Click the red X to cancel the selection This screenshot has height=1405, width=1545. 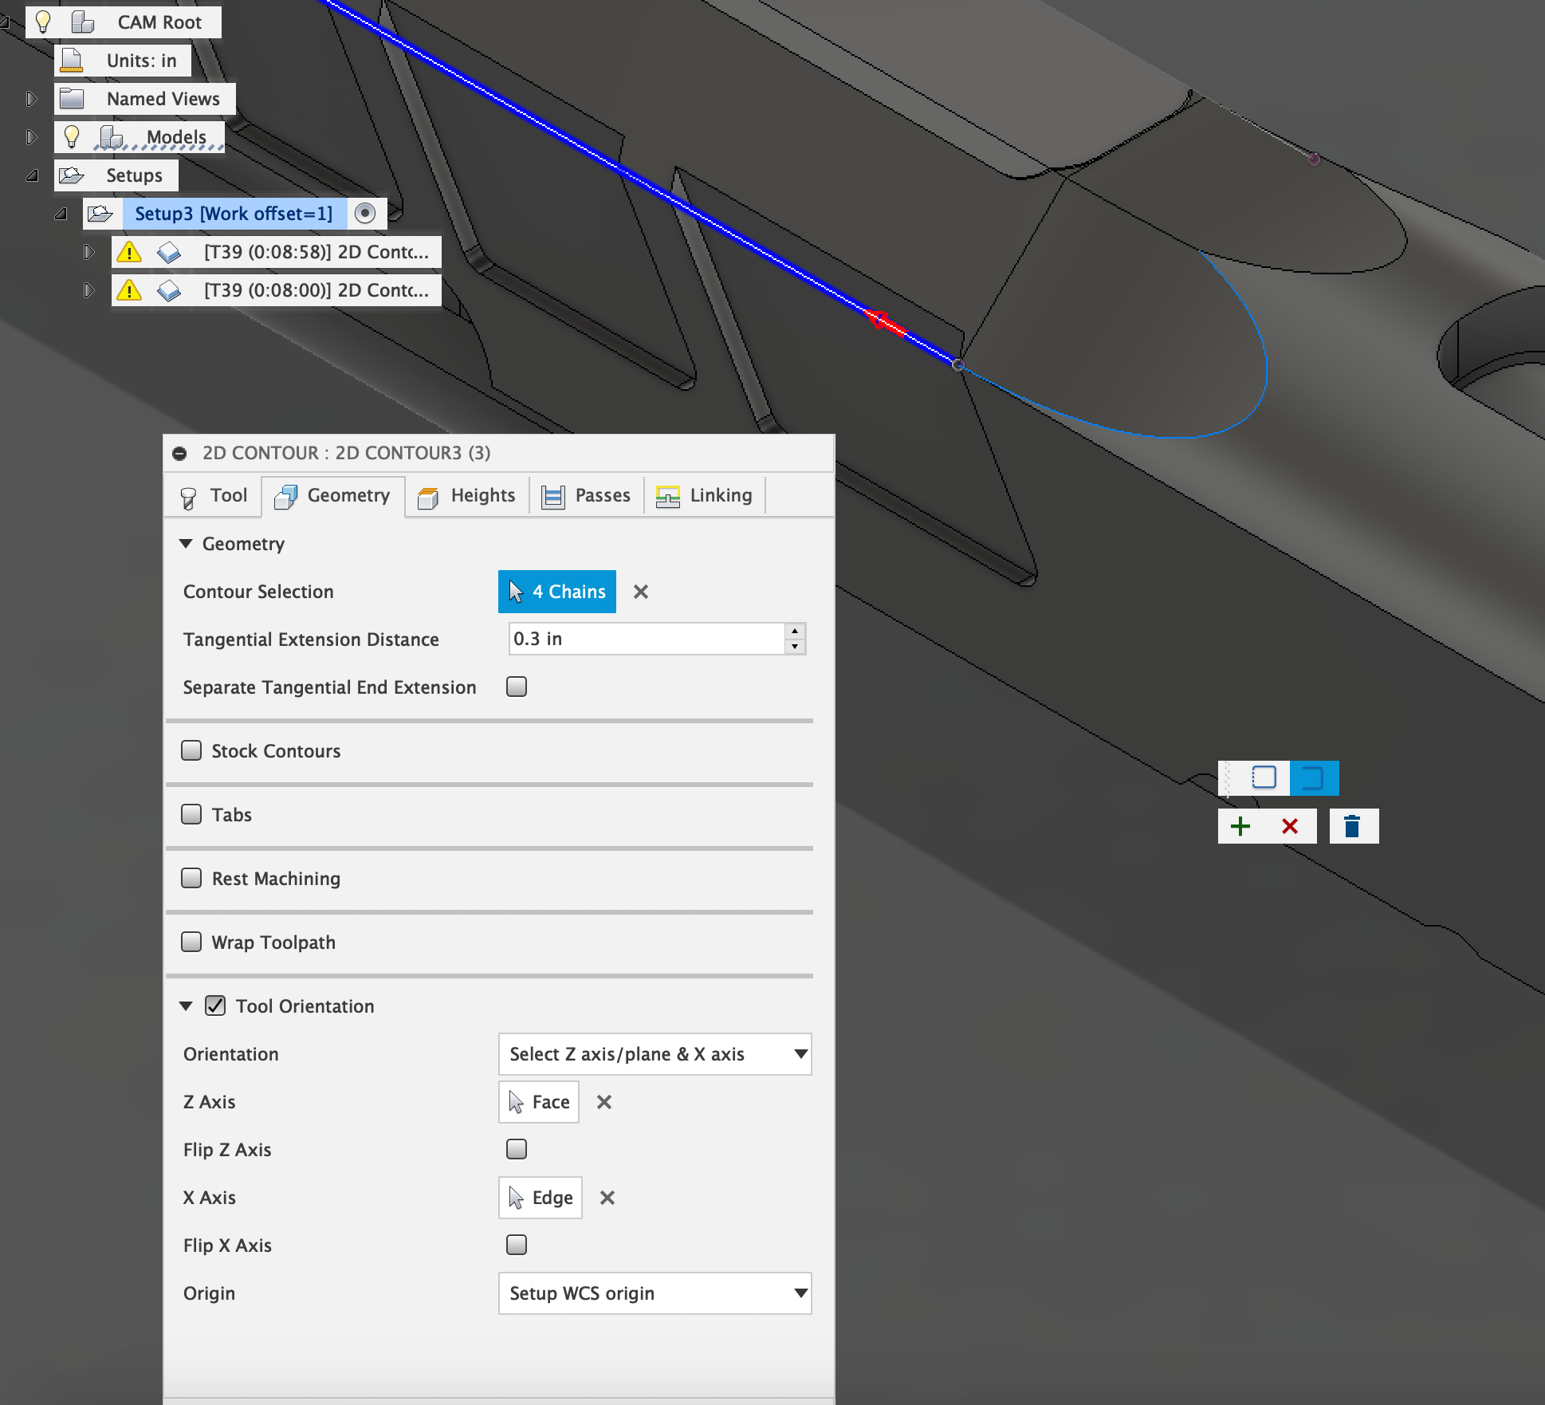click(1290, 826)
